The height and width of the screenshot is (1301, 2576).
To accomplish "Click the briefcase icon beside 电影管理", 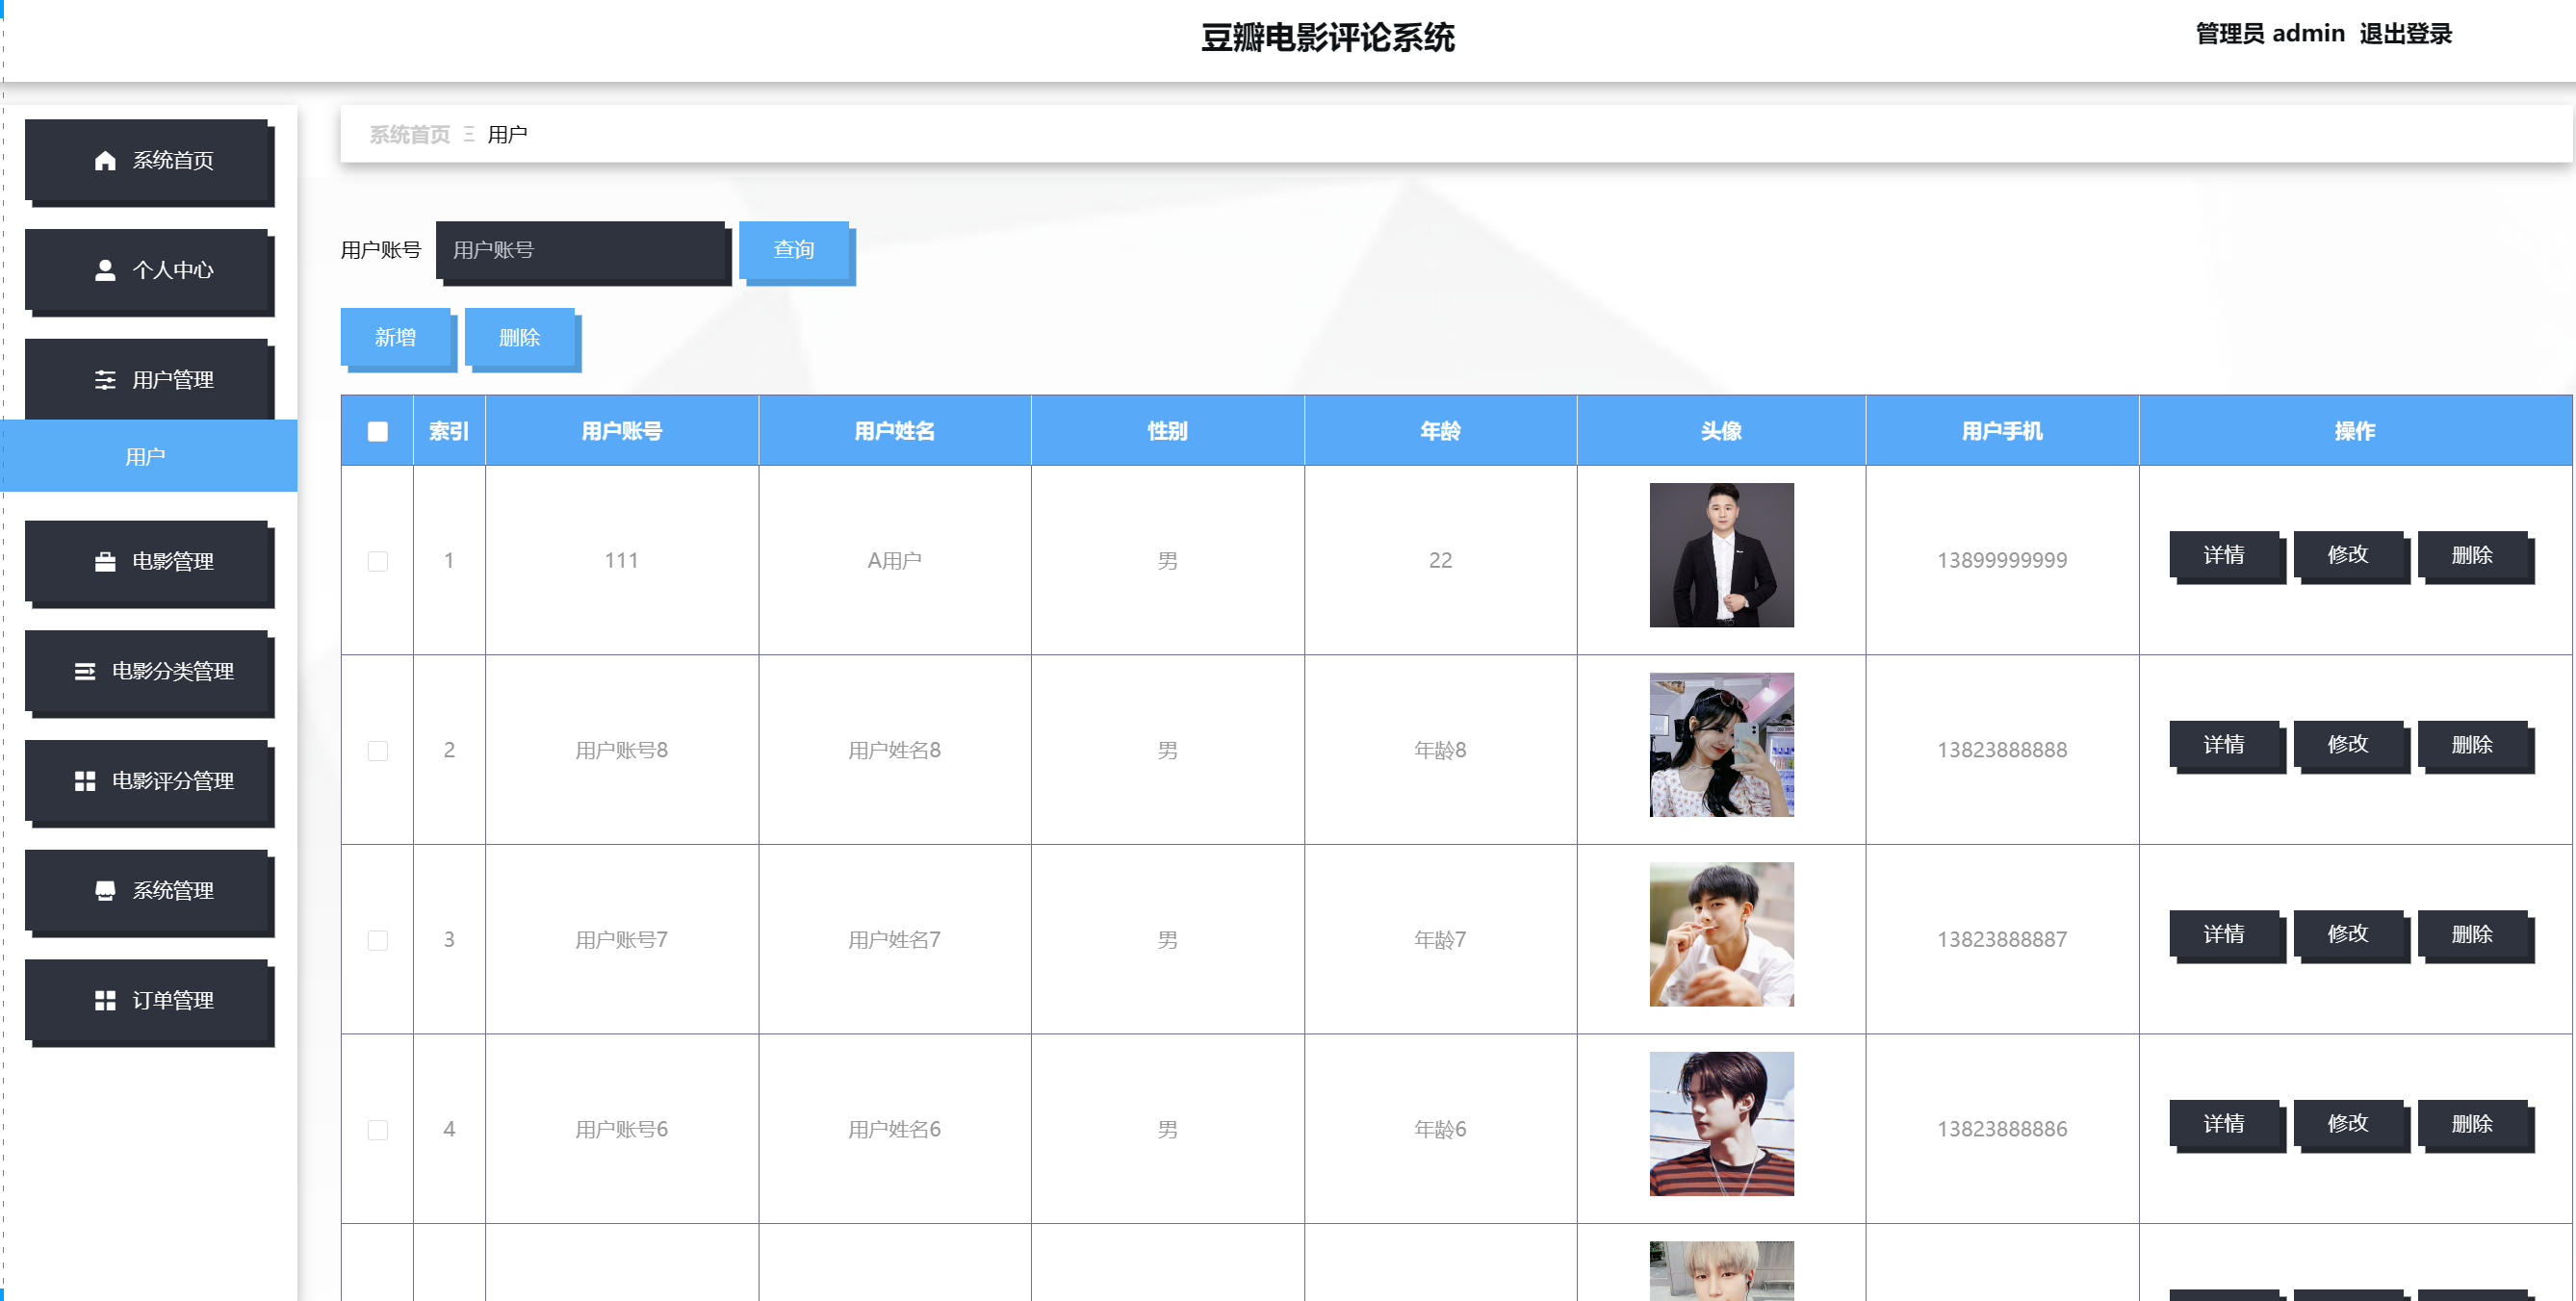I will (105, 562).
